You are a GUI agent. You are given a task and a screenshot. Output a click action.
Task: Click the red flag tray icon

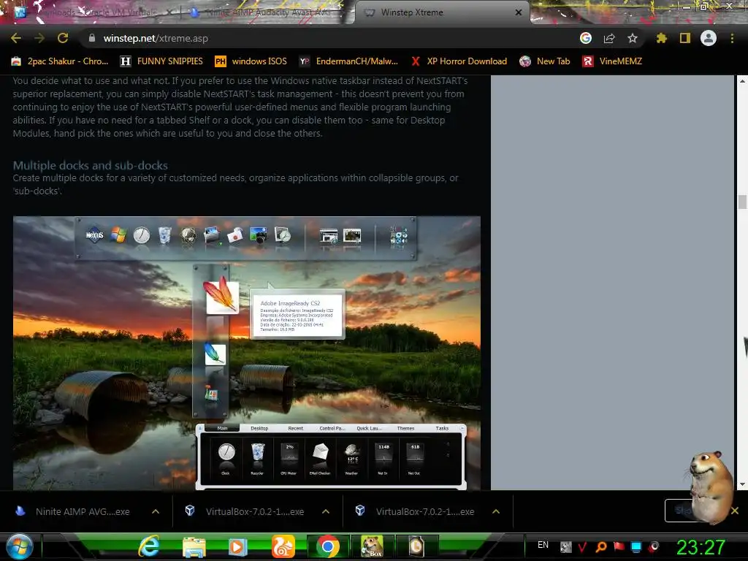[x=619, y=546]
